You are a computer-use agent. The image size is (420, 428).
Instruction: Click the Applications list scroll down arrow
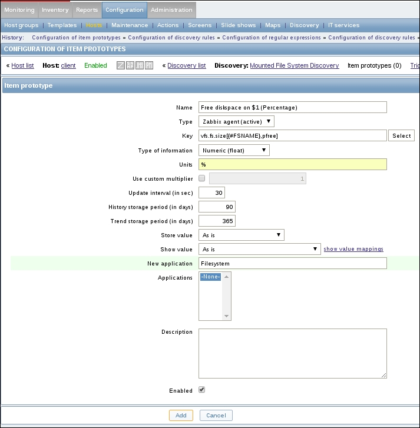click(227, 316)
